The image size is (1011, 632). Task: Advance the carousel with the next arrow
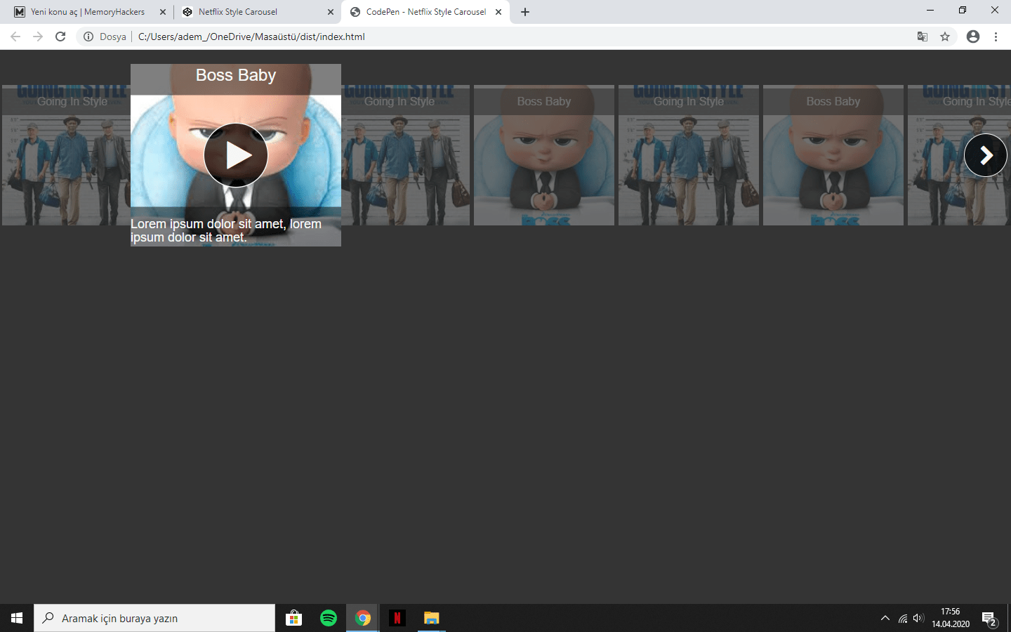(x=986, y=155)
